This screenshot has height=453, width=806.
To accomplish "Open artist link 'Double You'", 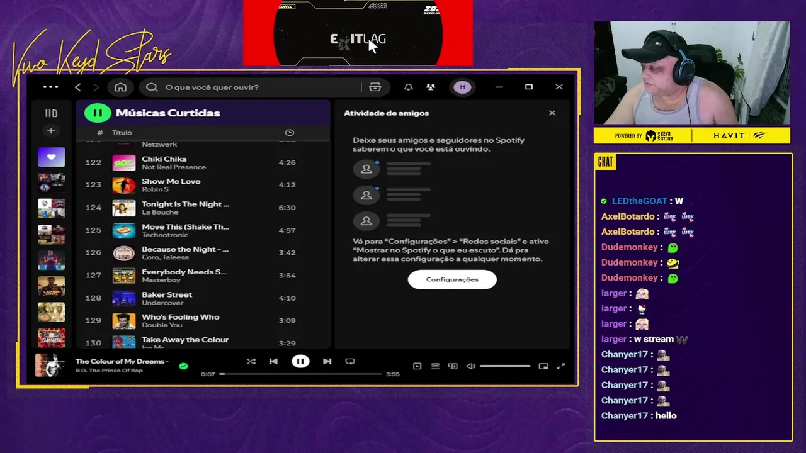I will [162, 325].
